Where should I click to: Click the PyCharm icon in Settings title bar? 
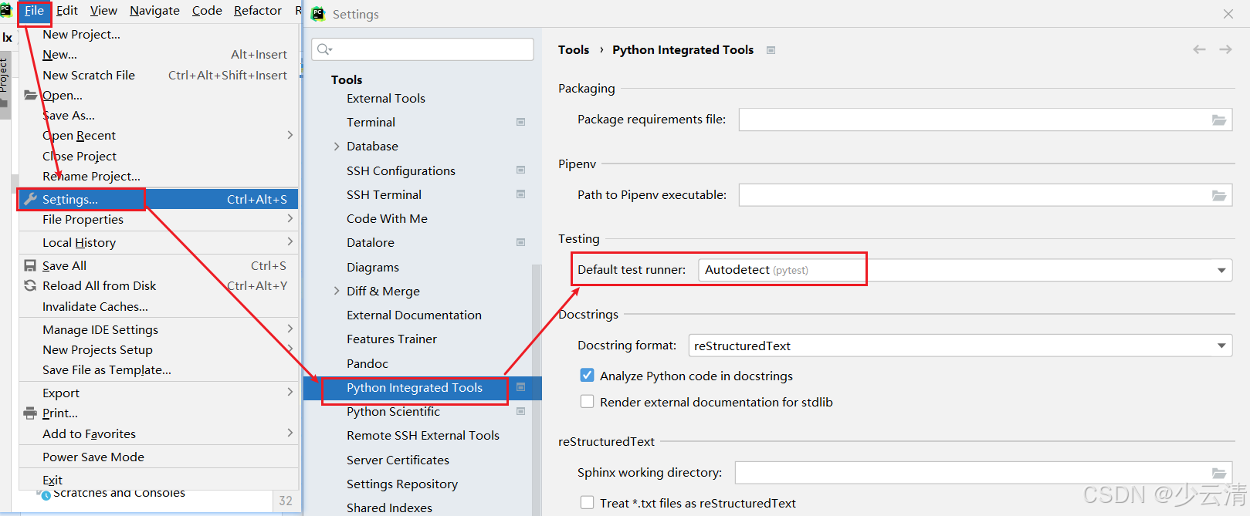(x=318, y=14)
